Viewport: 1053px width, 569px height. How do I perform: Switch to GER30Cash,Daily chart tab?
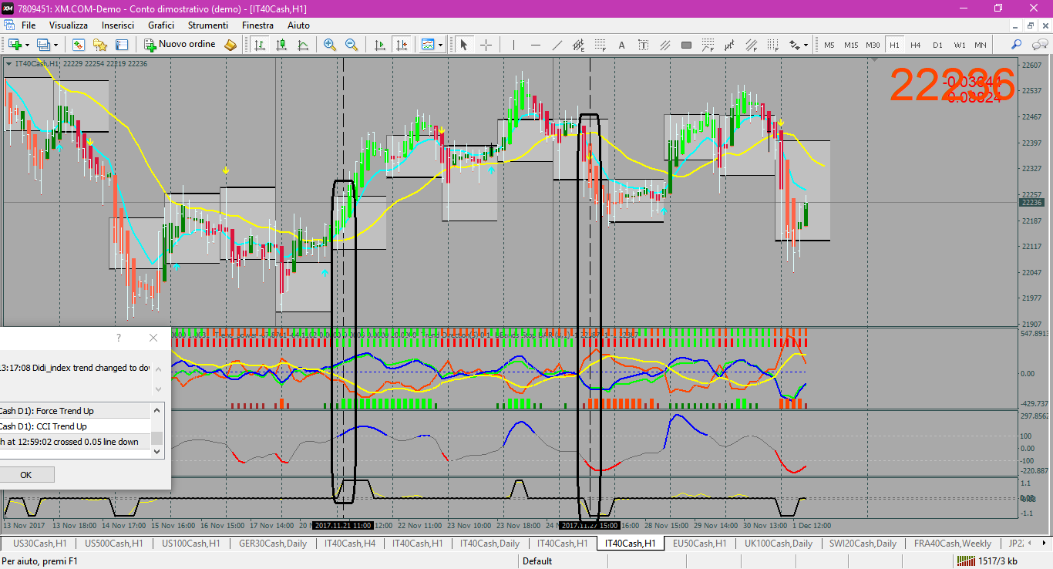coord(273,544)
